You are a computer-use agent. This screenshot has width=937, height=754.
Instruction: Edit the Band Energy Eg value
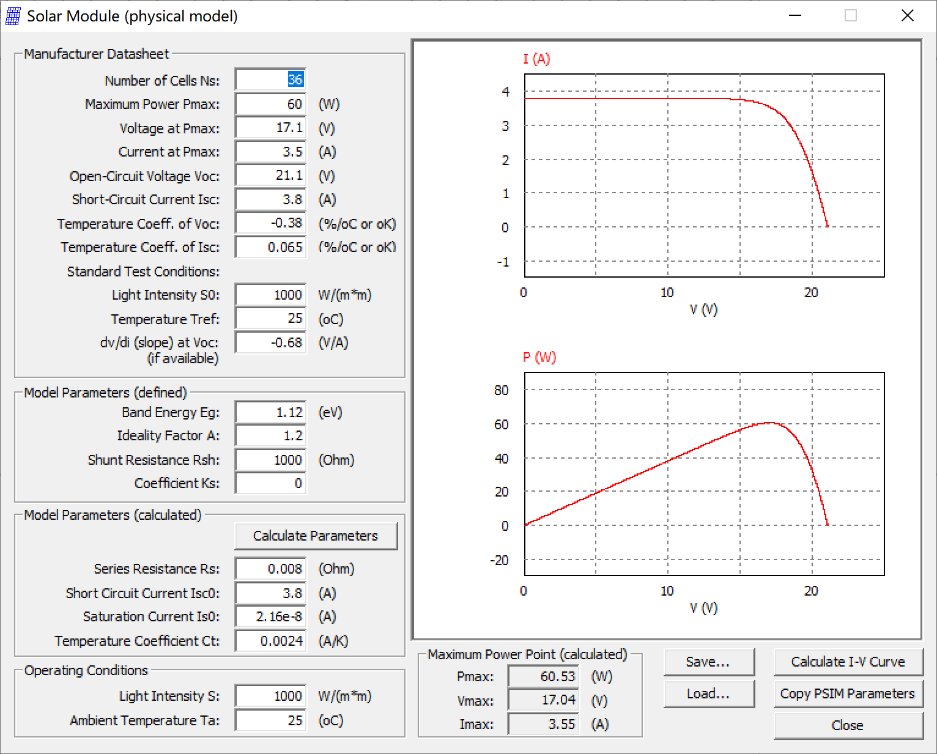pos(270,412)
